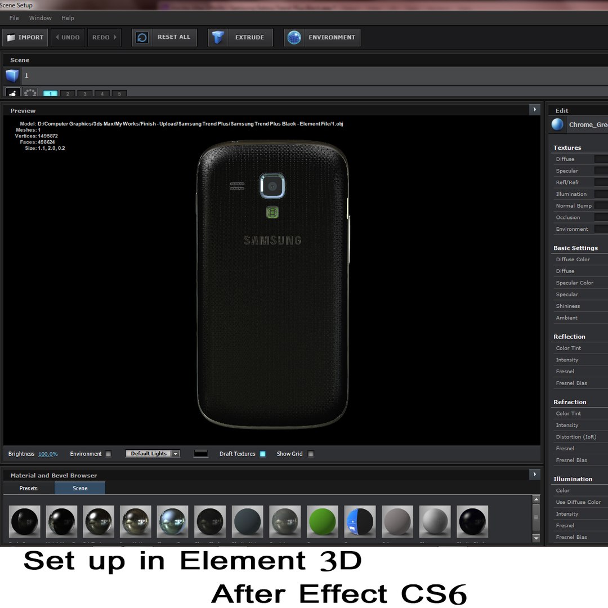Select the semi-transparent gray glass material sphere
Image resolution: width=608 pixels, height=608 pixels.
pyautogui.click(x=285, y=521)
